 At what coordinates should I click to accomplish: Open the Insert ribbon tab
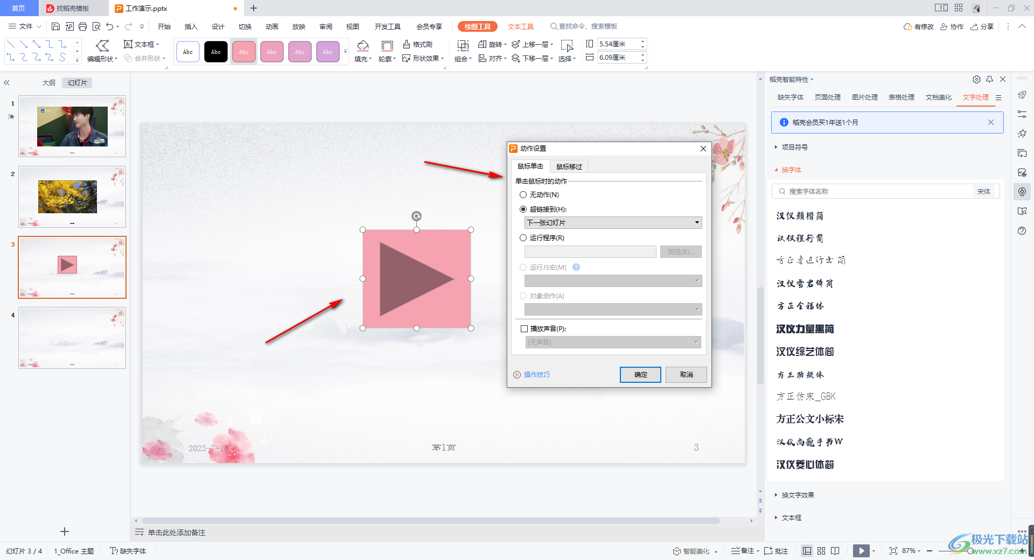(x=191, y=26)
